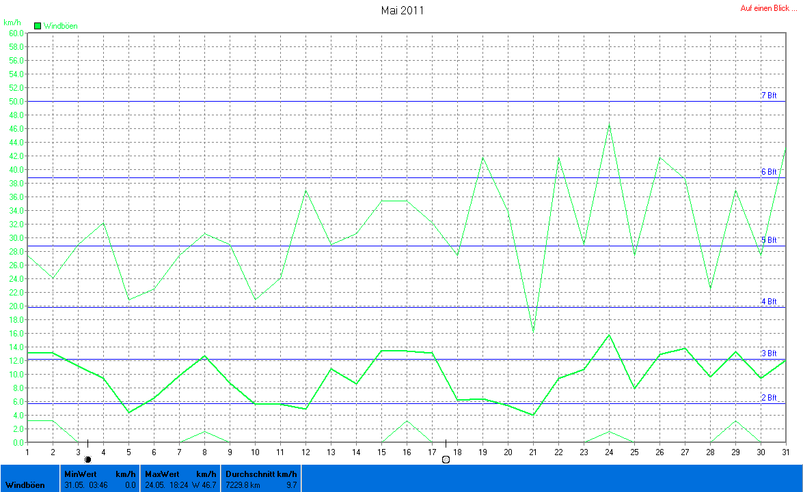This screenshot has height=492, width=803.
Task: Click the 'W 46.7' maximum gust value
Action: point(204,485)
